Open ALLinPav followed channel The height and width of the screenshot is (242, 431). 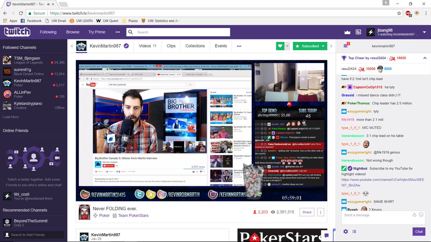pyautogui.click(x=33, y=94)
